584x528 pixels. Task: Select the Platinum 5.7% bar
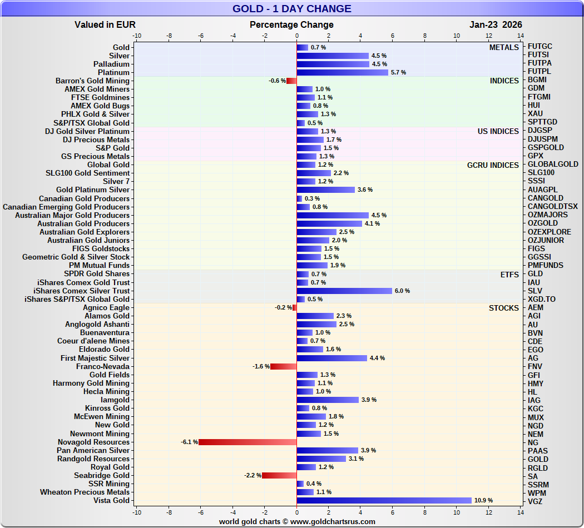(342, 72)
